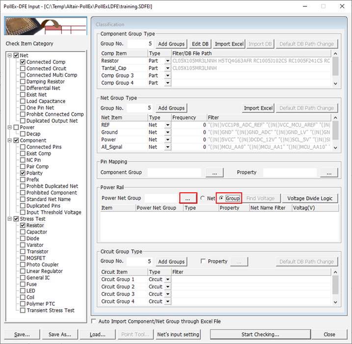This screenshot has height=344, width=352.
Task: Click the Net Group No. input field
Action: coord(139,108)
